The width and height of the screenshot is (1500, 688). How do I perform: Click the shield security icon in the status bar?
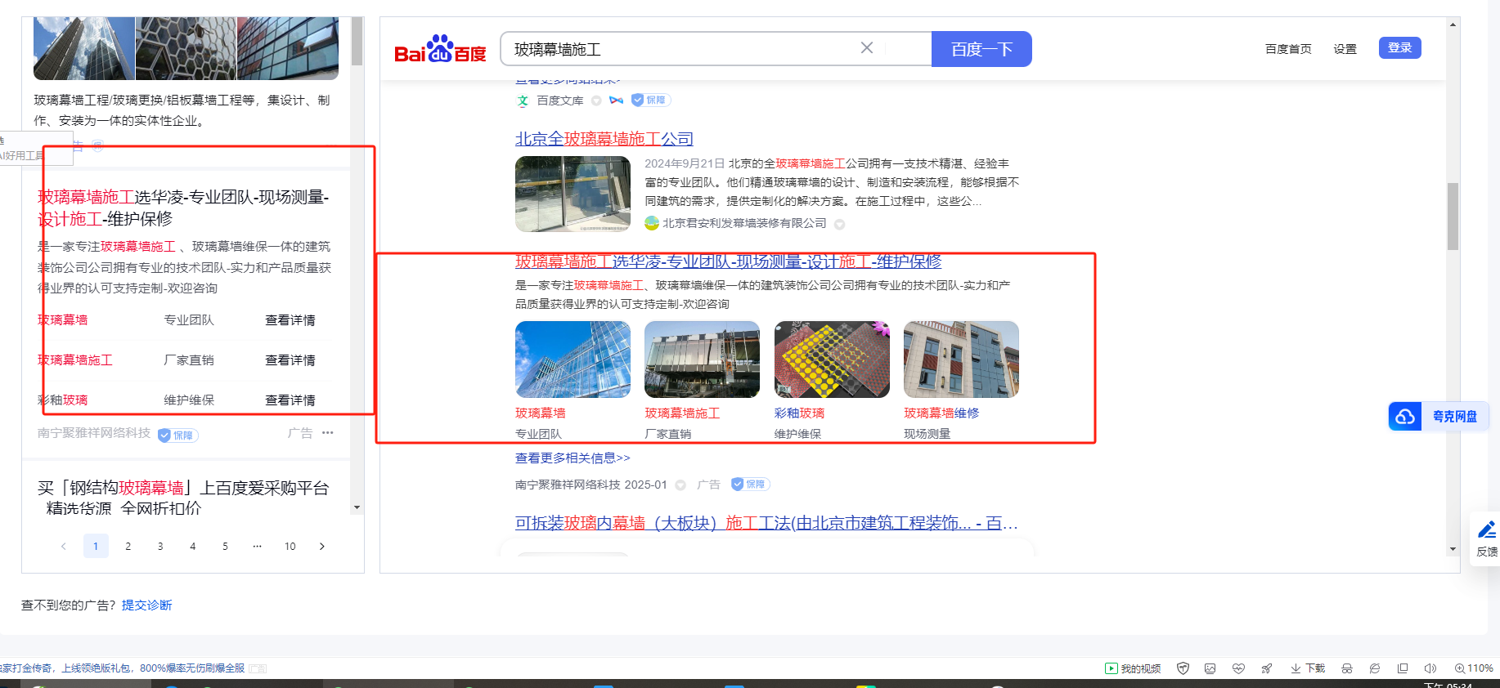pos(1183,668)
